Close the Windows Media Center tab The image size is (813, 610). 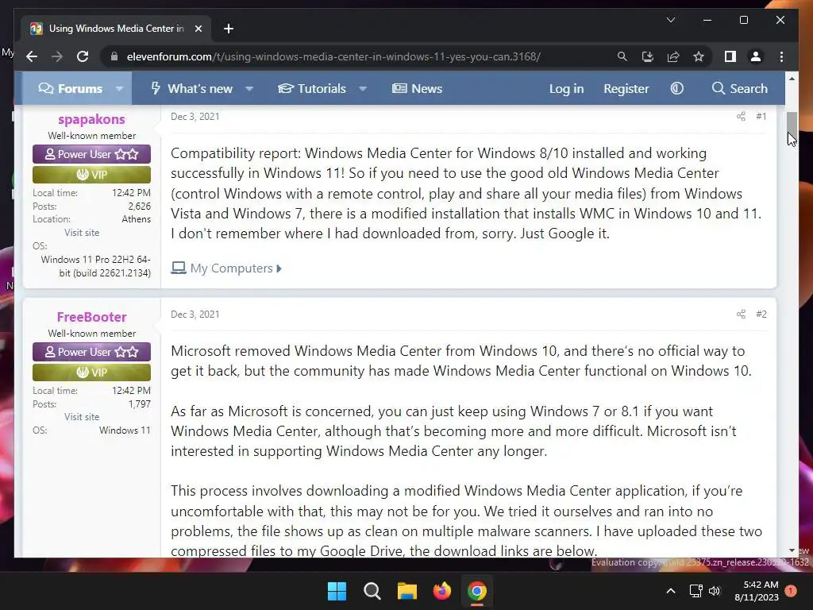pos(198,29)
